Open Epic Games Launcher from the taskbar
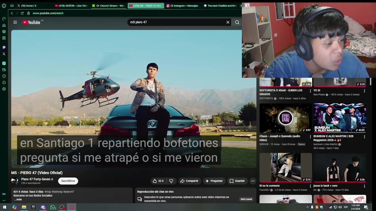This screenshot has height=211, width=376. point(33,207)
